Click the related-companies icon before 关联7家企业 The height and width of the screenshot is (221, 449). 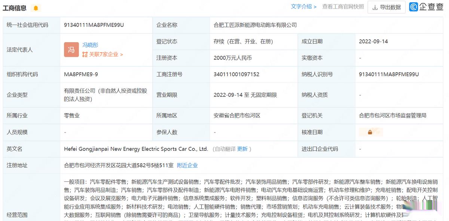click(85, 55)
